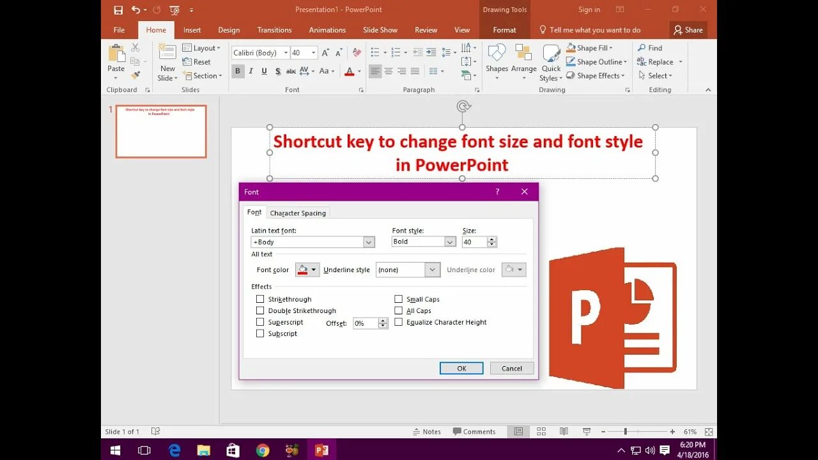Viewport: 818px width, 460px height.
Task: Open Font dialog help question mark
Action: point(497,192)
